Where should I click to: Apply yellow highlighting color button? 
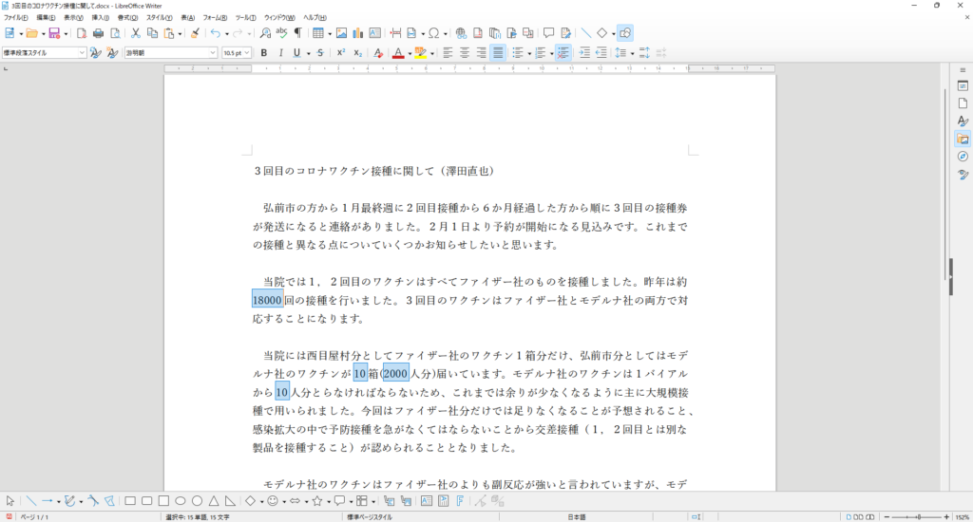[421, 53]
